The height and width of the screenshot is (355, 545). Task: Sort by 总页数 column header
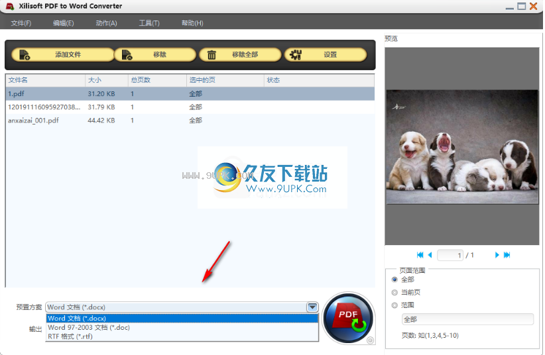157,80
